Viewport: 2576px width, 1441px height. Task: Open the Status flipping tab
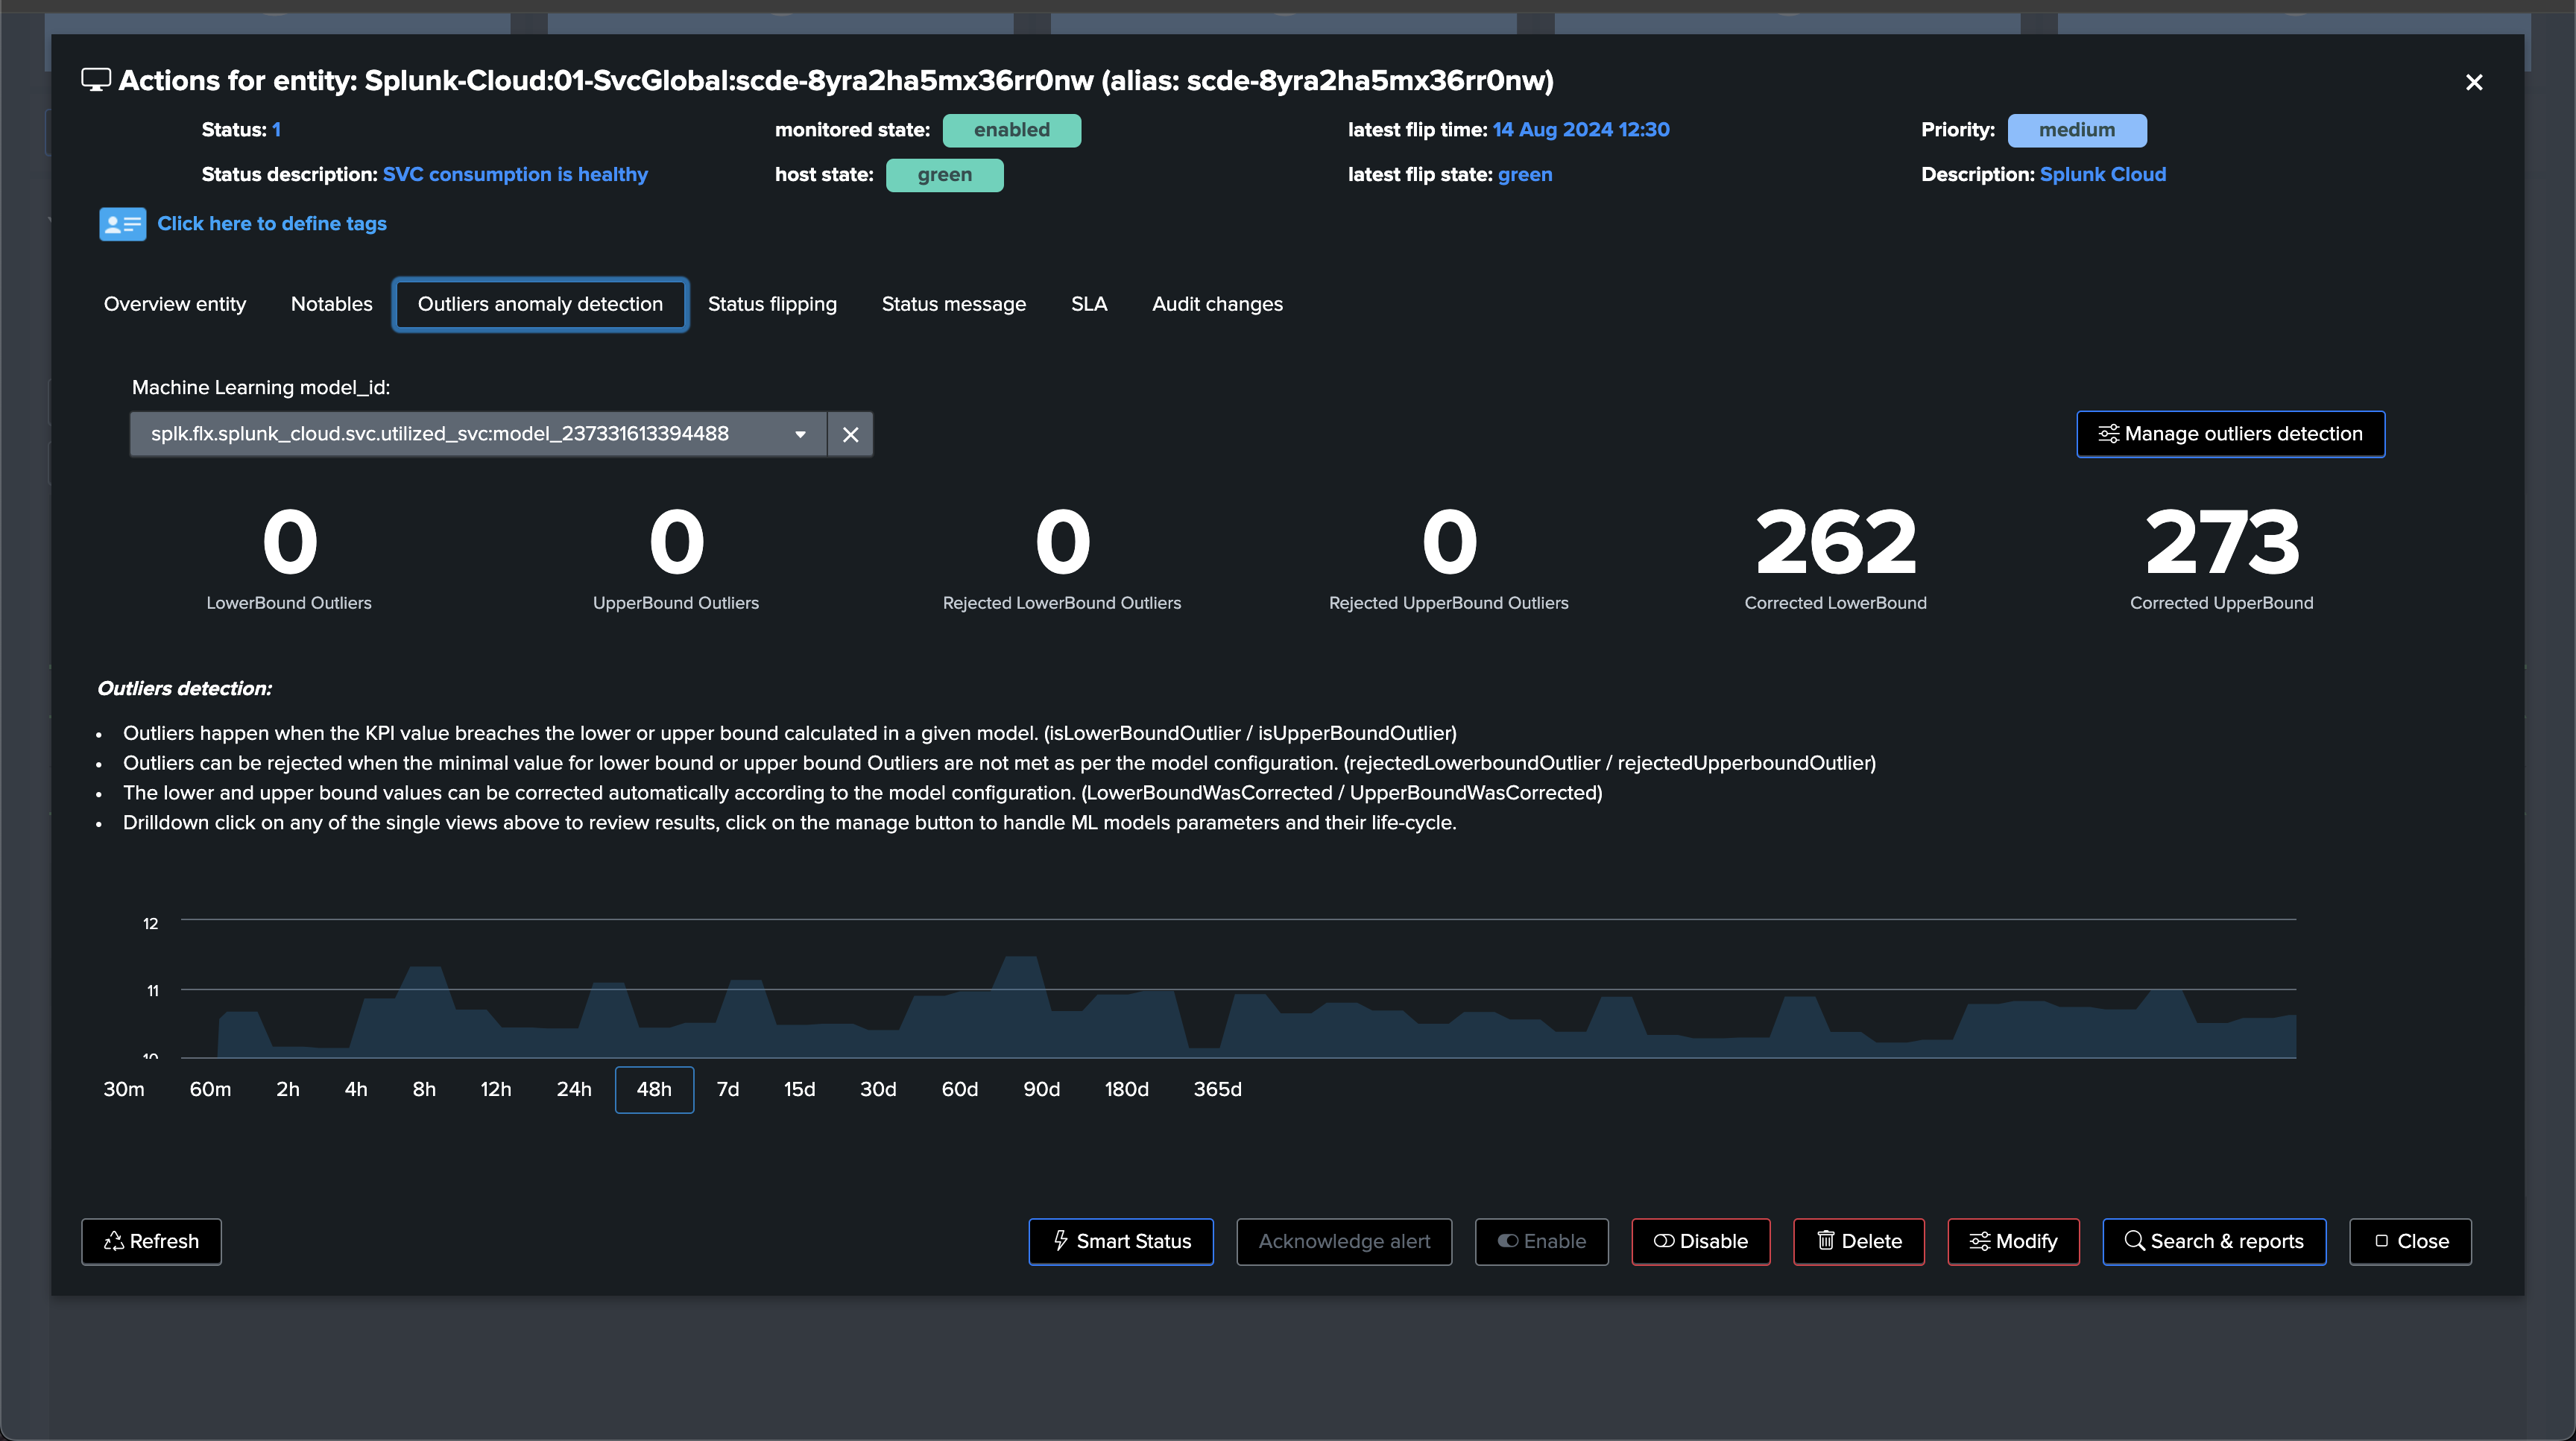(772, 304)
